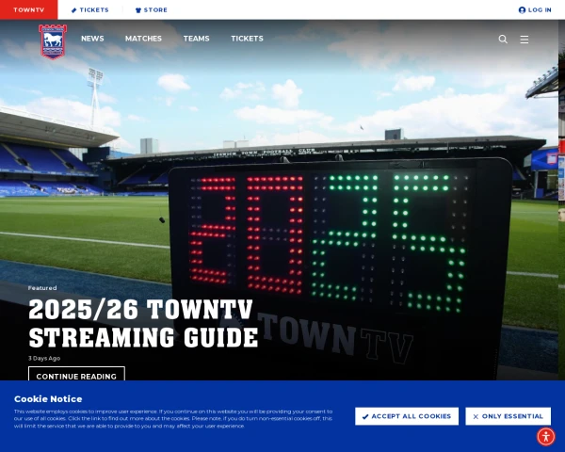Open the hamburger menu icon
The width and height of the screenshot is (565, 452).
pos(525,40)
